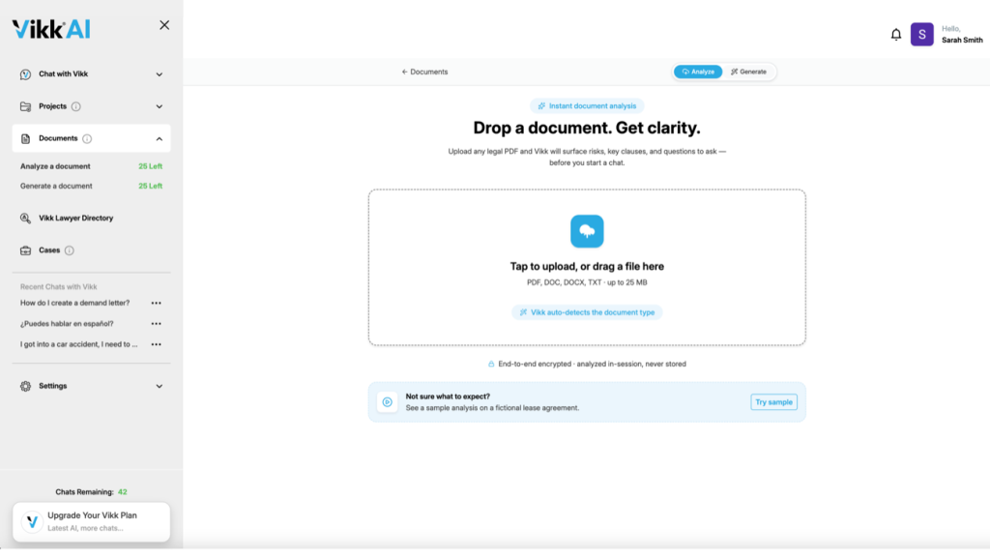Open the info icon next to Cases
This screenshot has width=990, height=557.
coord(70,250)
